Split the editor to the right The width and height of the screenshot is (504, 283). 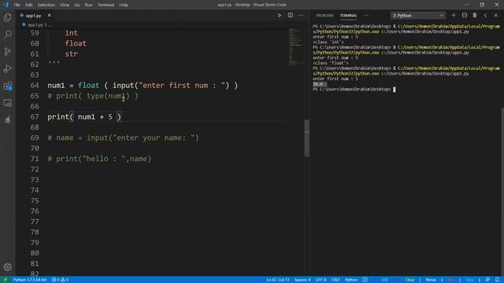coord(291,16)
